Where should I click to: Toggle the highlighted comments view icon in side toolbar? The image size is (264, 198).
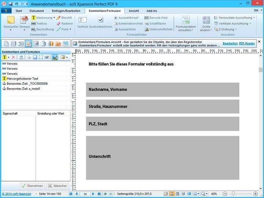click(x=28, y=44)
